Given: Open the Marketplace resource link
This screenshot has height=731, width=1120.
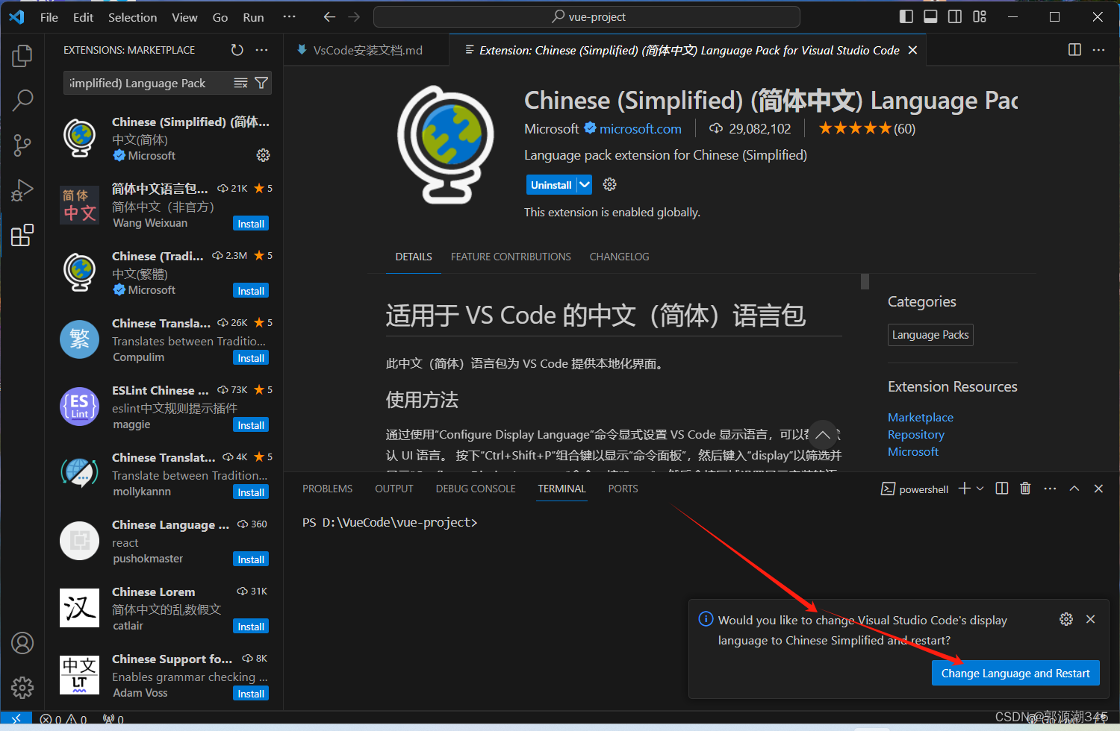Looking at the screenshot, I should pyautogui.click(x=920, y=417).
